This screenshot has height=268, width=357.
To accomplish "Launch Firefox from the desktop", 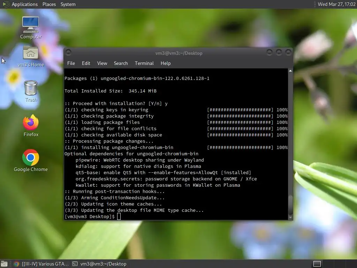I will [31, 126].
